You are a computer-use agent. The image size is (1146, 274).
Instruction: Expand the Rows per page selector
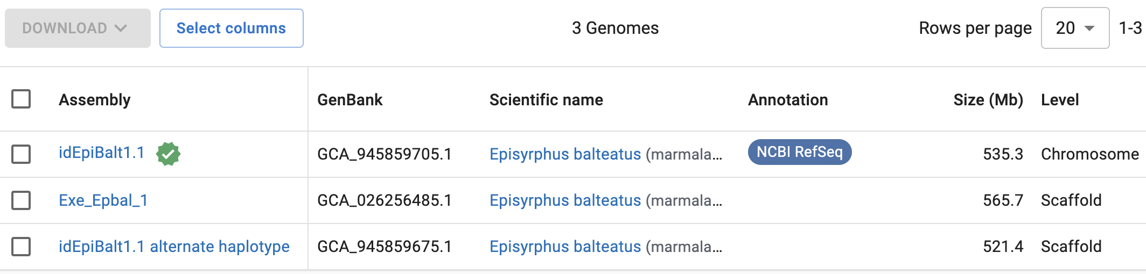click(x=1075, y=28)
